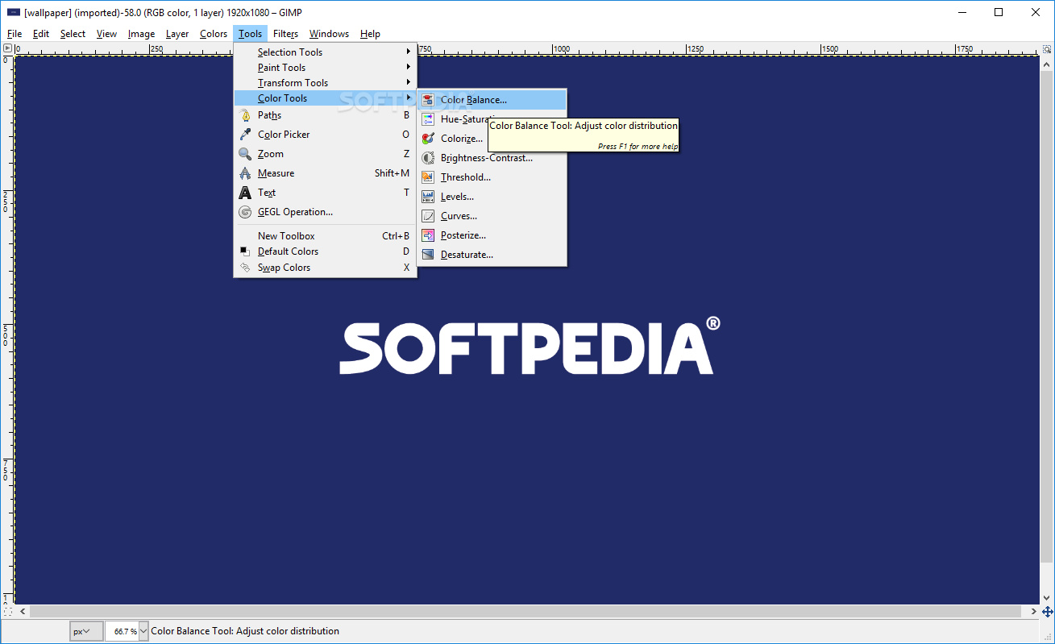Click the GEGL Operation icon
Viewport: 1055px width, 644px height.
245,212
